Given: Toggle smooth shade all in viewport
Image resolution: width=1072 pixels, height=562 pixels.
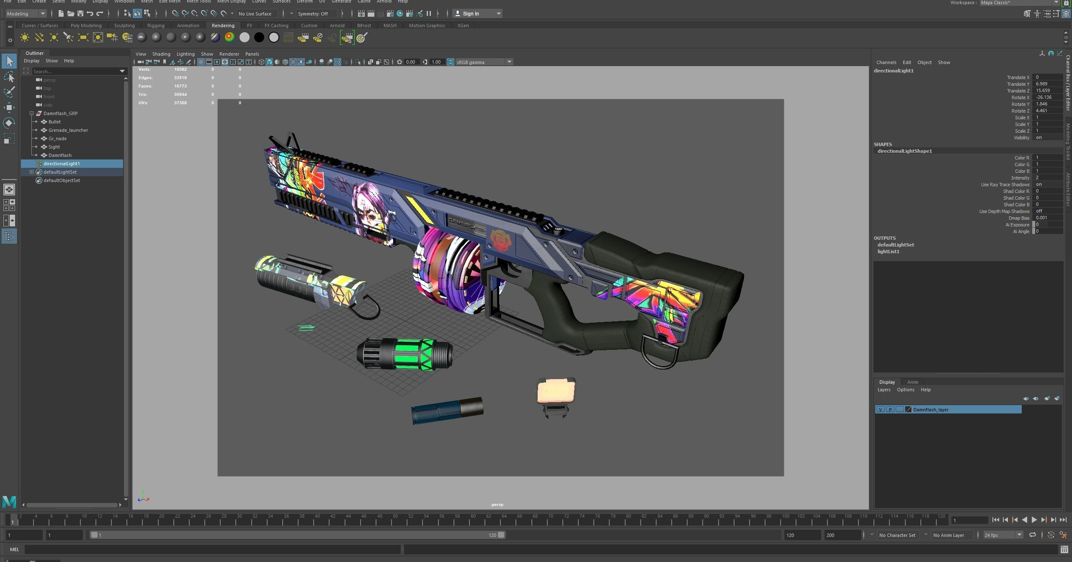Looking at the screenshot, I should click(269, 62).
